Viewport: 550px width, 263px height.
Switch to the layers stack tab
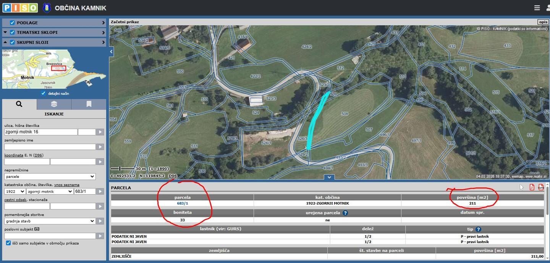click(54, 104)
